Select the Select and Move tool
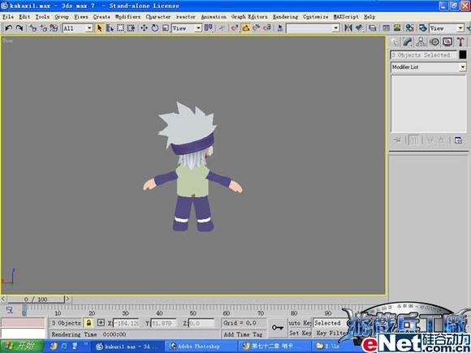 coord(144,28)
